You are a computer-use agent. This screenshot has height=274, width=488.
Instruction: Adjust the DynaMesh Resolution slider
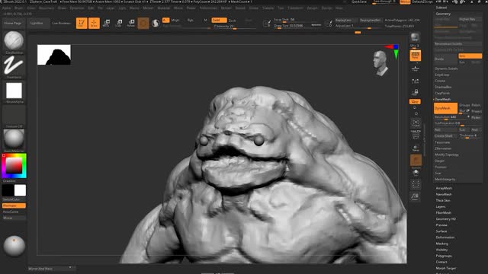coord(452,117)
